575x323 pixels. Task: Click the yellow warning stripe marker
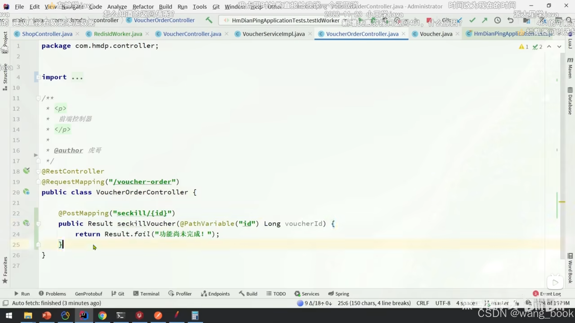coord(562,202)
